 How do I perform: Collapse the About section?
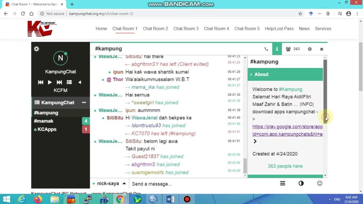tap(285, 74)
